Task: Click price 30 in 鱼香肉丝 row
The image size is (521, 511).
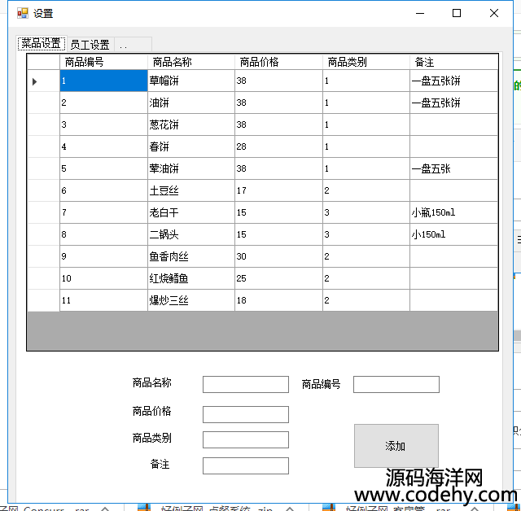Action: pos(278,256)
